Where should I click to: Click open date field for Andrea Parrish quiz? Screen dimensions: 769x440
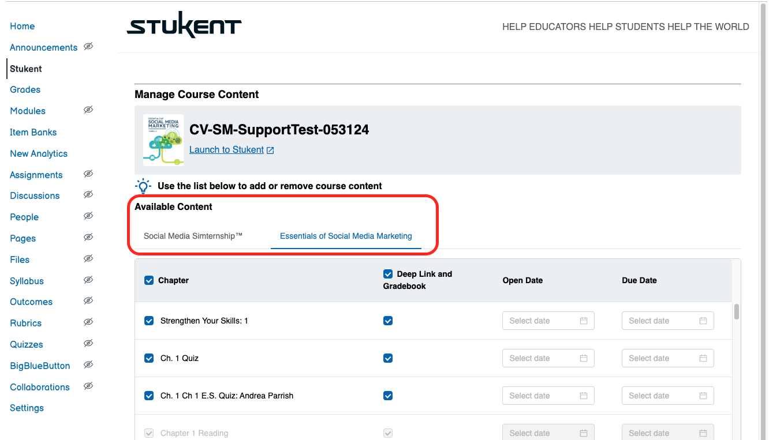coord(548,396)
